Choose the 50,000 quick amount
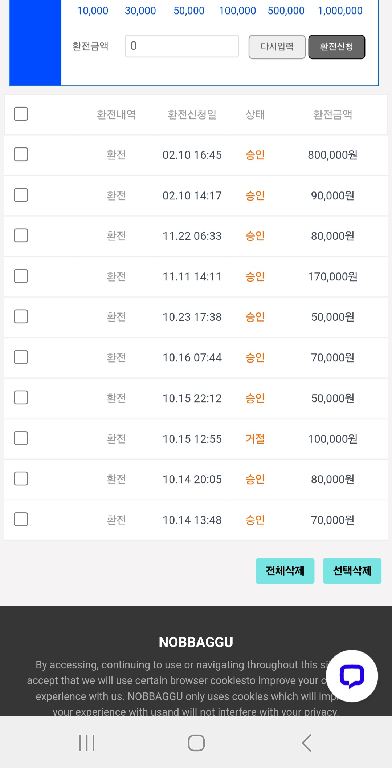This screenshot has width=392, height=768. (x=189, y=11)
